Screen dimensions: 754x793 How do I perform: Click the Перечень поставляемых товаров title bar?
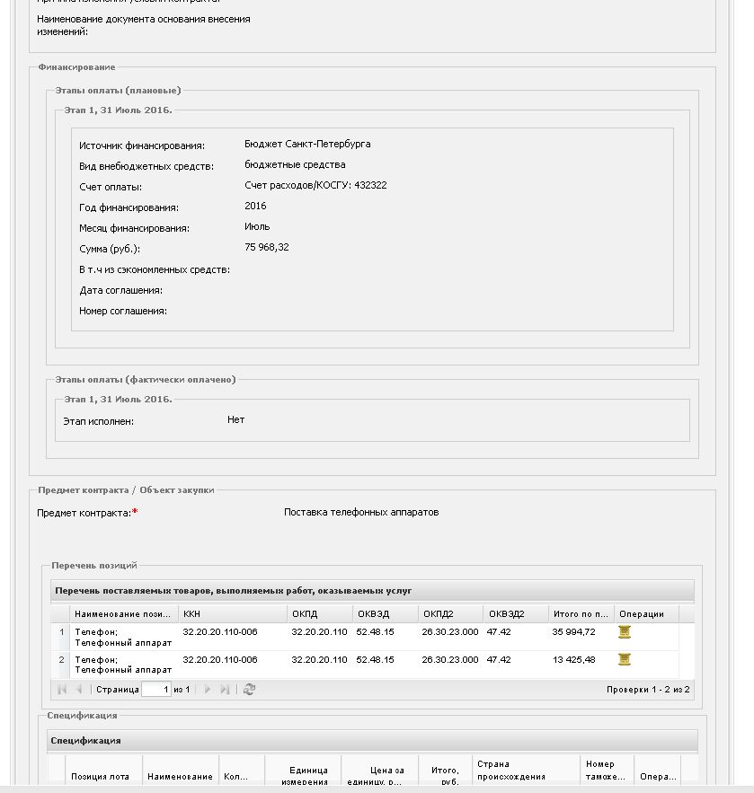click(372, 591)
